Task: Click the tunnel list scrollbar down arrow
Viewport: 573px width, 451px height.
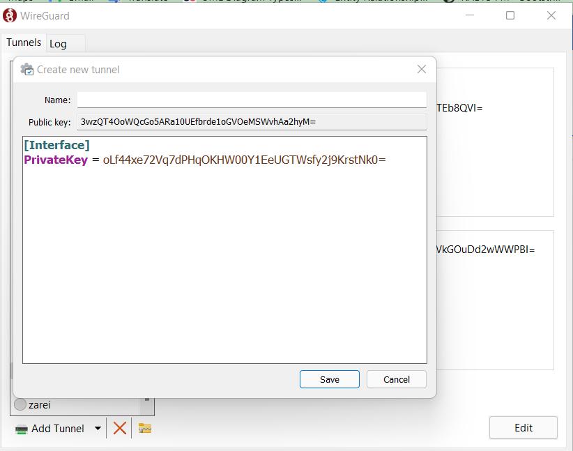Action: click(147, 399)
